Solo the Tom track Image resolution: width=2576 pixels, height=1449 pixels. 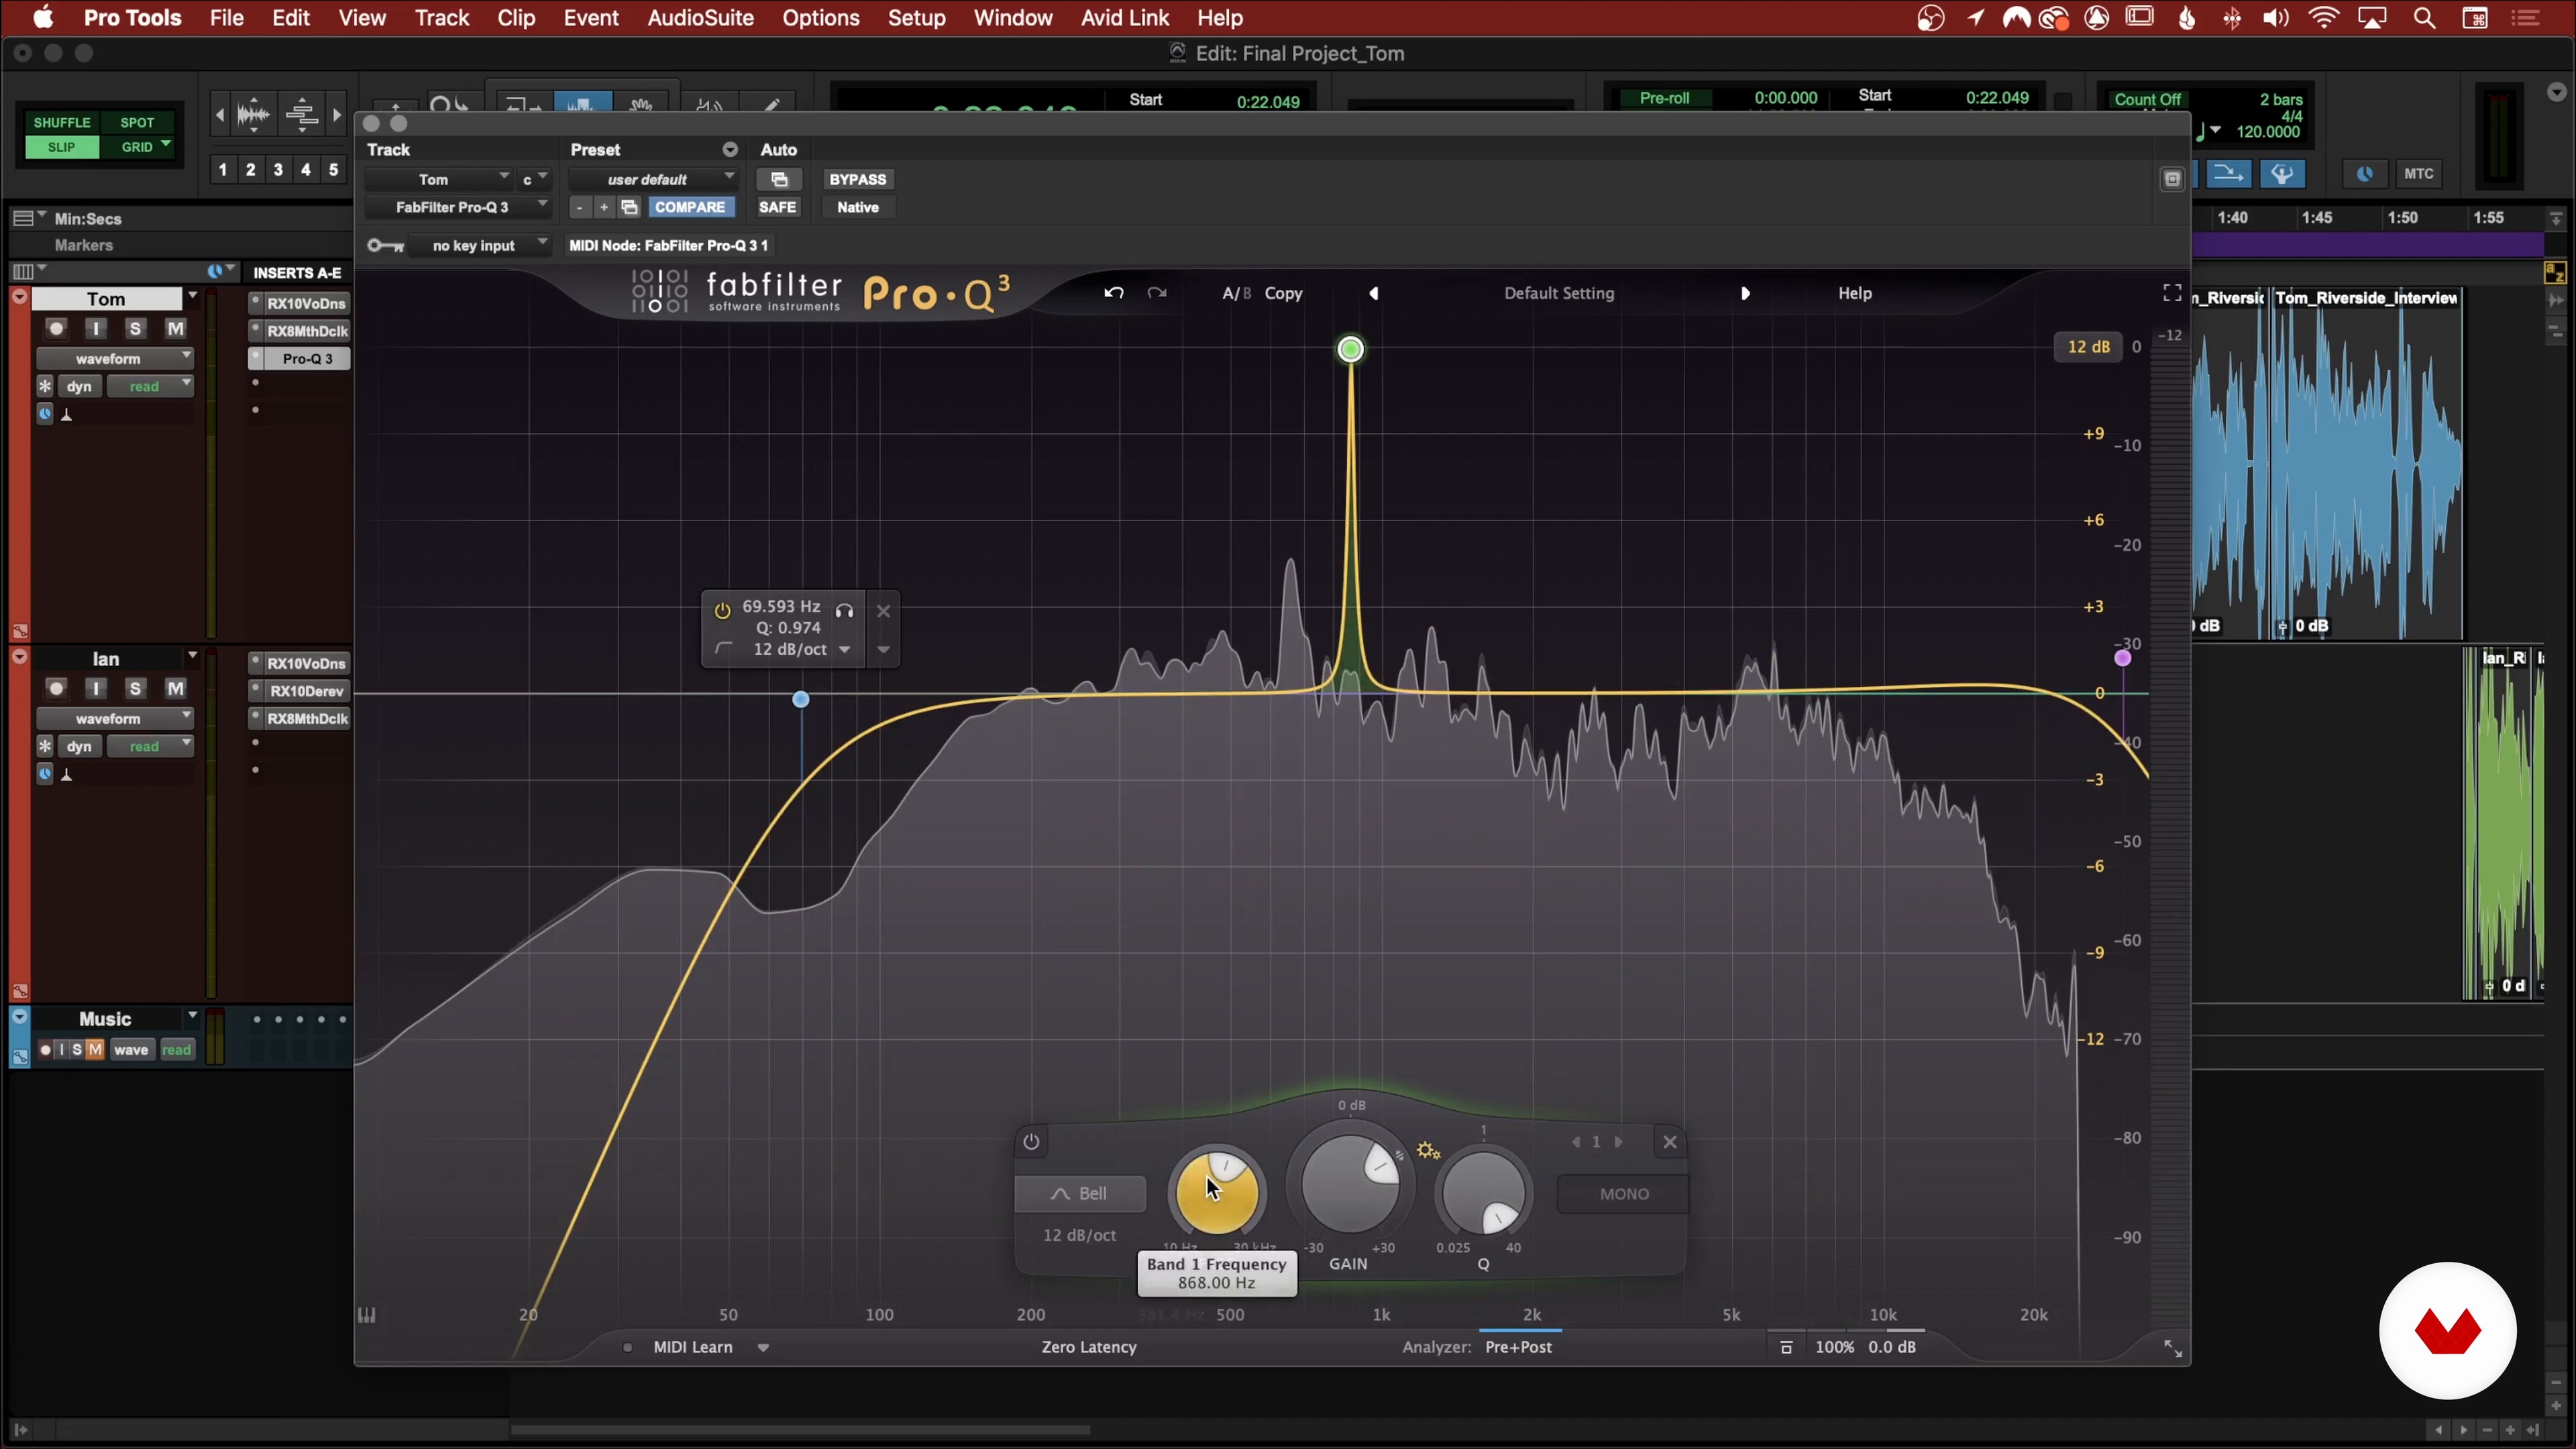pyautogui.click(x=135, y=329)
